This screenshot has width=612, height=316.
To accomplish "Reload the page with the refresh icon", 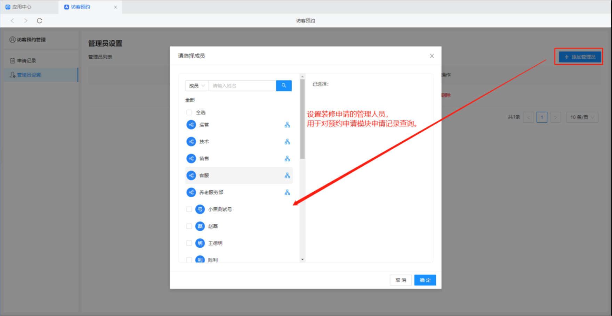I will [40, 21].
